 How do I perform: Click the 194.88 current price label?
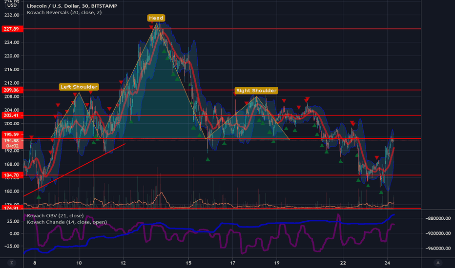pyautogui.click(x=12, y=140)
